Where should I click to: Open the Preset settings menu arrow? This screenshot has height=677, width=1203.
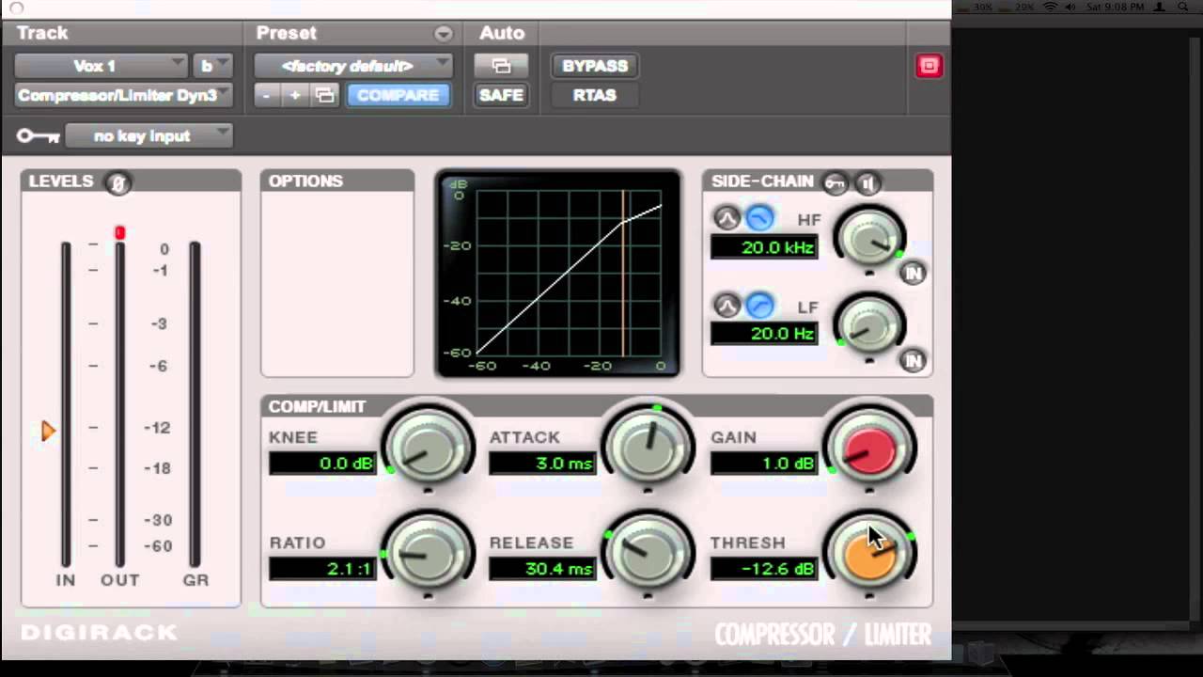(x=443, y=34)
